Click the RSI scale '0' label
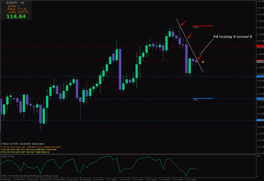 click(258, 176)
